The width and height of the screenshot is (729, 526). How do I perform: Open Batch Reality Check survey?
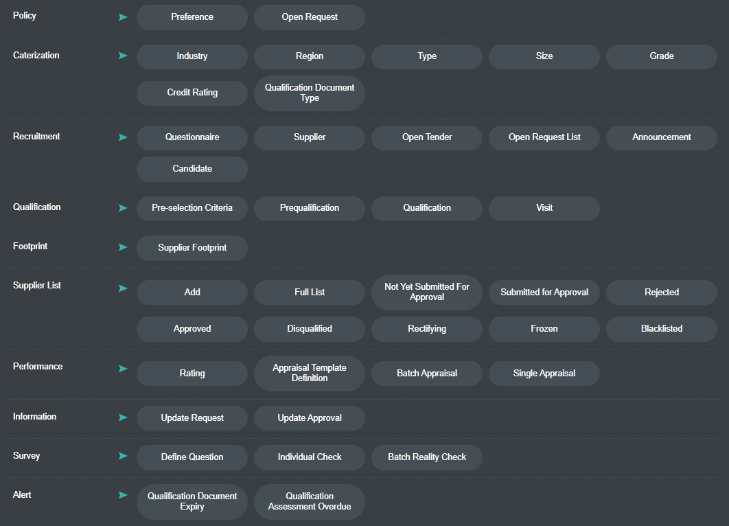pos(427,457)
